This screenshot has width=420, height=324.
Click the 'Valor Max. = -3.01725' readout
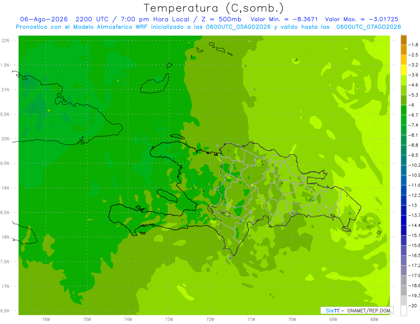pos(362,19)
